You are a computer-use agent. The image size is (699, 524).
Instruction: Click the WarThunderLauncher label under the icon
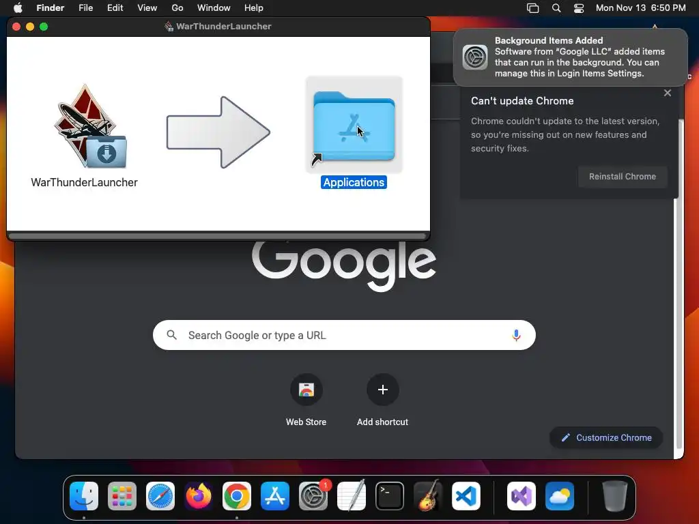click(84, 182)
